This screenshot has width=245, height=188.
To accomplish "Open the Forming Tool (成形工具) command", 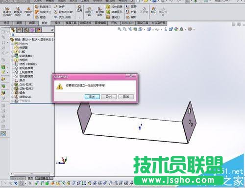I will [x=89, y=12].
